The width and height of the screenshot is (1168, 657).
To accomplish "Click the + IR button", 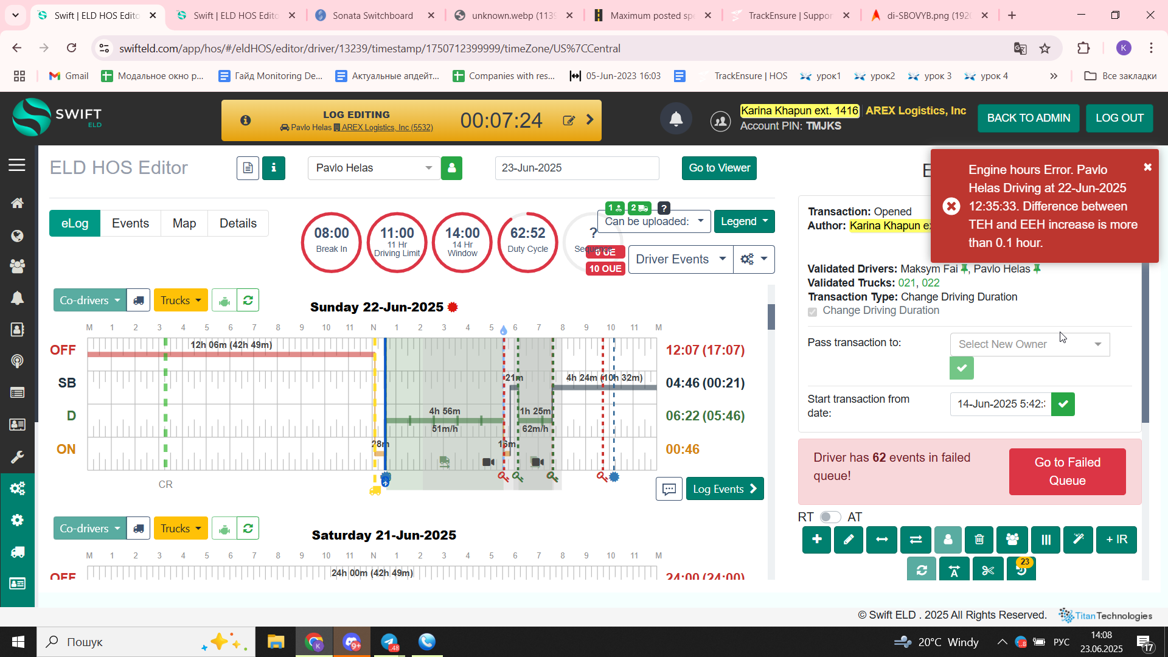I will click(1116, 540).
